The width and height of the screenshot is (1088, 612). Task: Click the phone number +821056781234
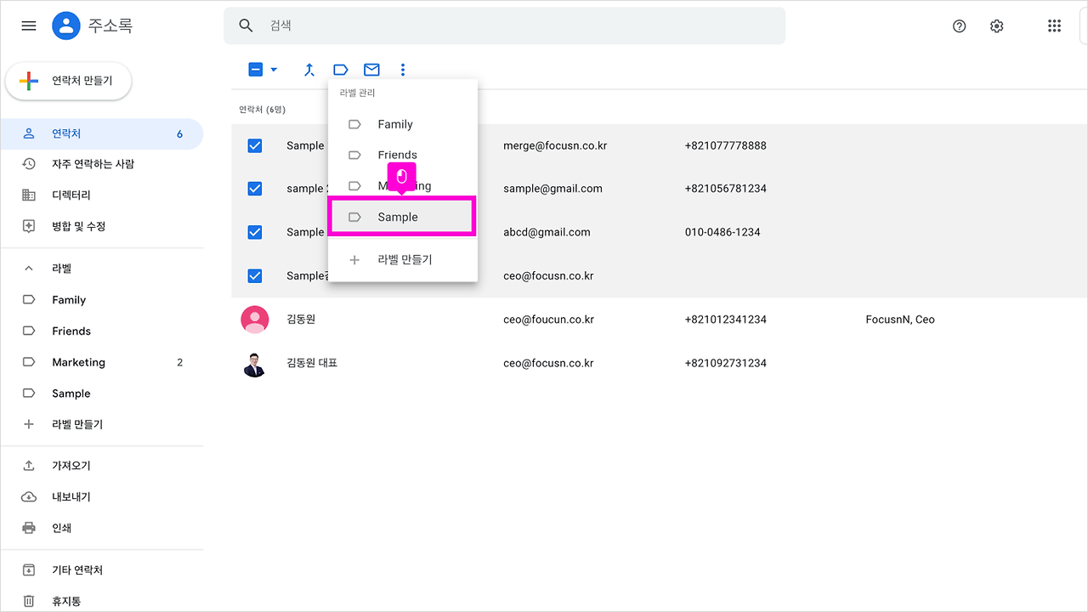726,189
